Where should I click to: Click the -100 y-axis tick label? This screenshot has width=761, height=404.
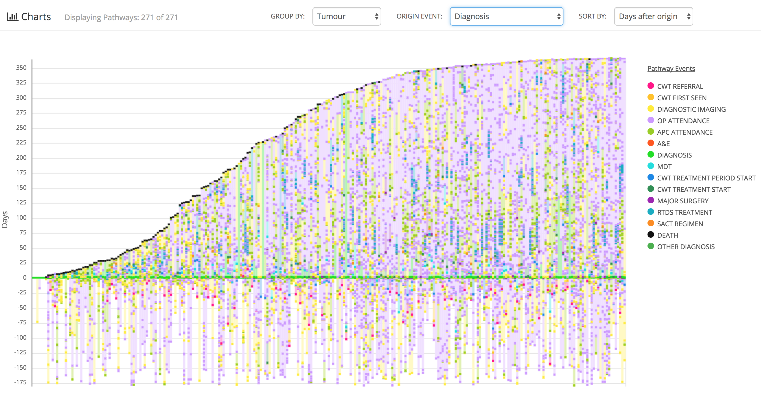click(x=20, y=337)
